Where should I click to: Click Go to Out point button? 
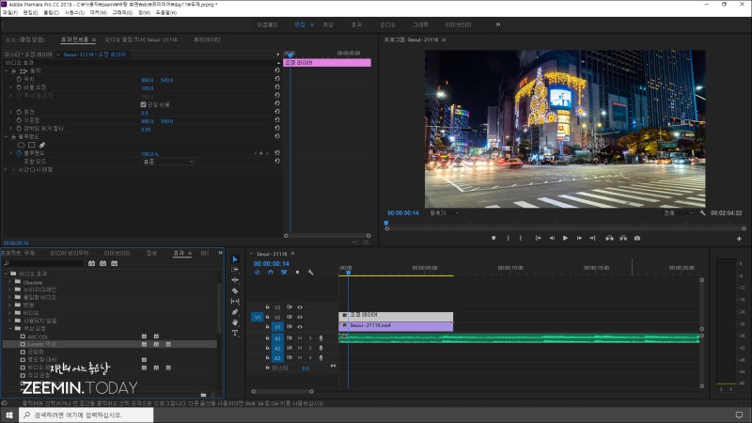pos(593,238)
